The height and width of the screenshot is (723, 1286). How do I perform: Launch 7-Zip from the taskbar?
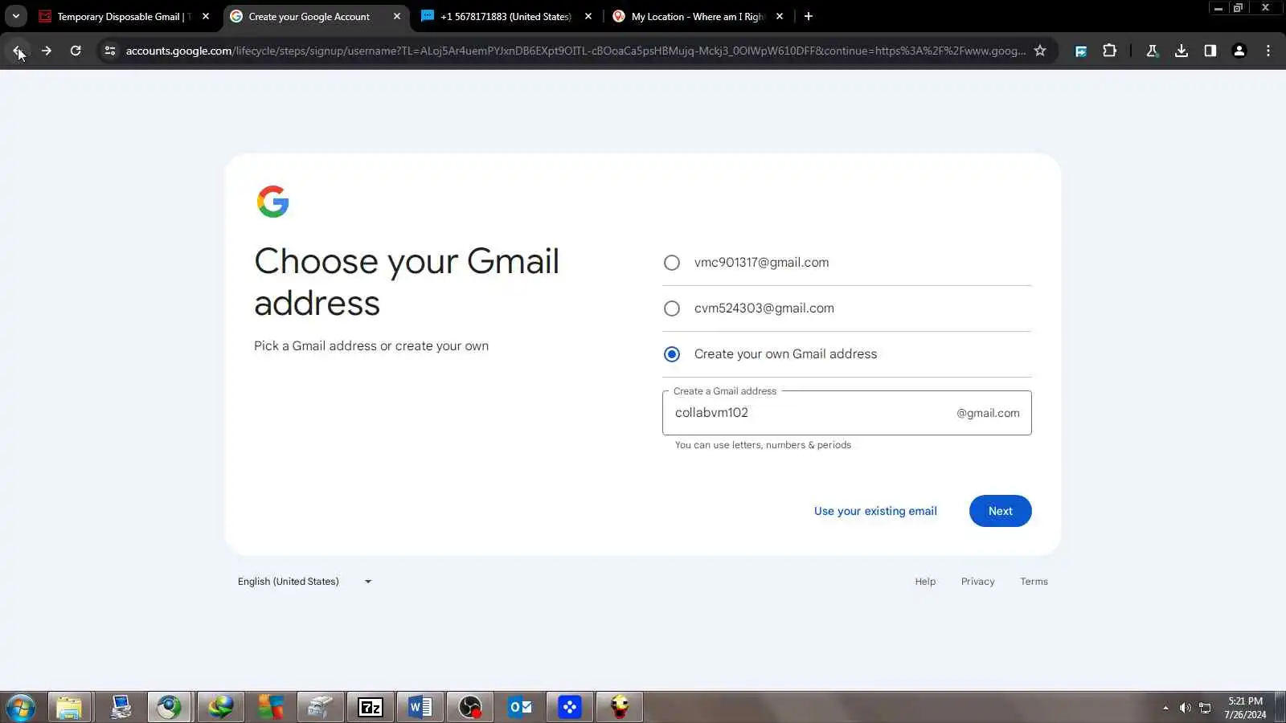point(371,708)
